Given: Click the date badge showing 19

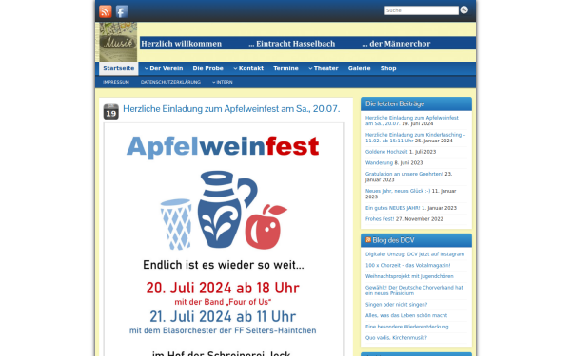Looking at the screenshot, I should point(110,112).
